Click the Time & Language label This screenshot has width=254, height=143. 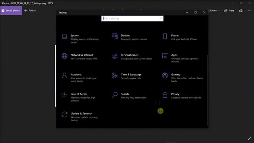coord(131,74)
